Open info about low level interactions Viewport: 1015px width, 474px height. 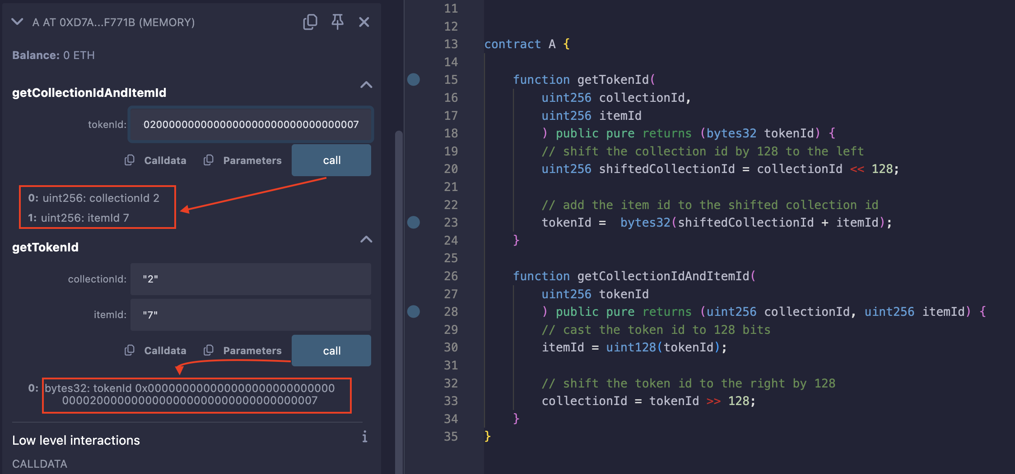(364, 436)
